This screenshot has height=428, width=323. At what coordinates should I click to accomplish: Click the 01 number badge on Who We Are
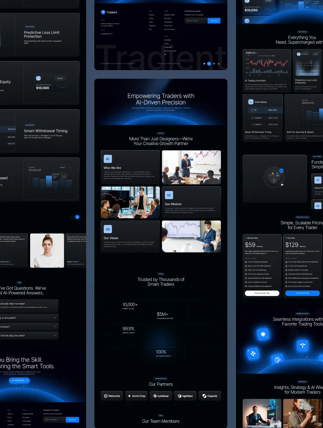[108, 159]
